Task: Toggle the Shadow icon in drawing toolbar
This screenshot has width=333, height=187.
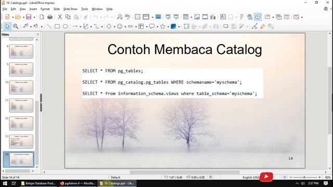Action: 226,26
